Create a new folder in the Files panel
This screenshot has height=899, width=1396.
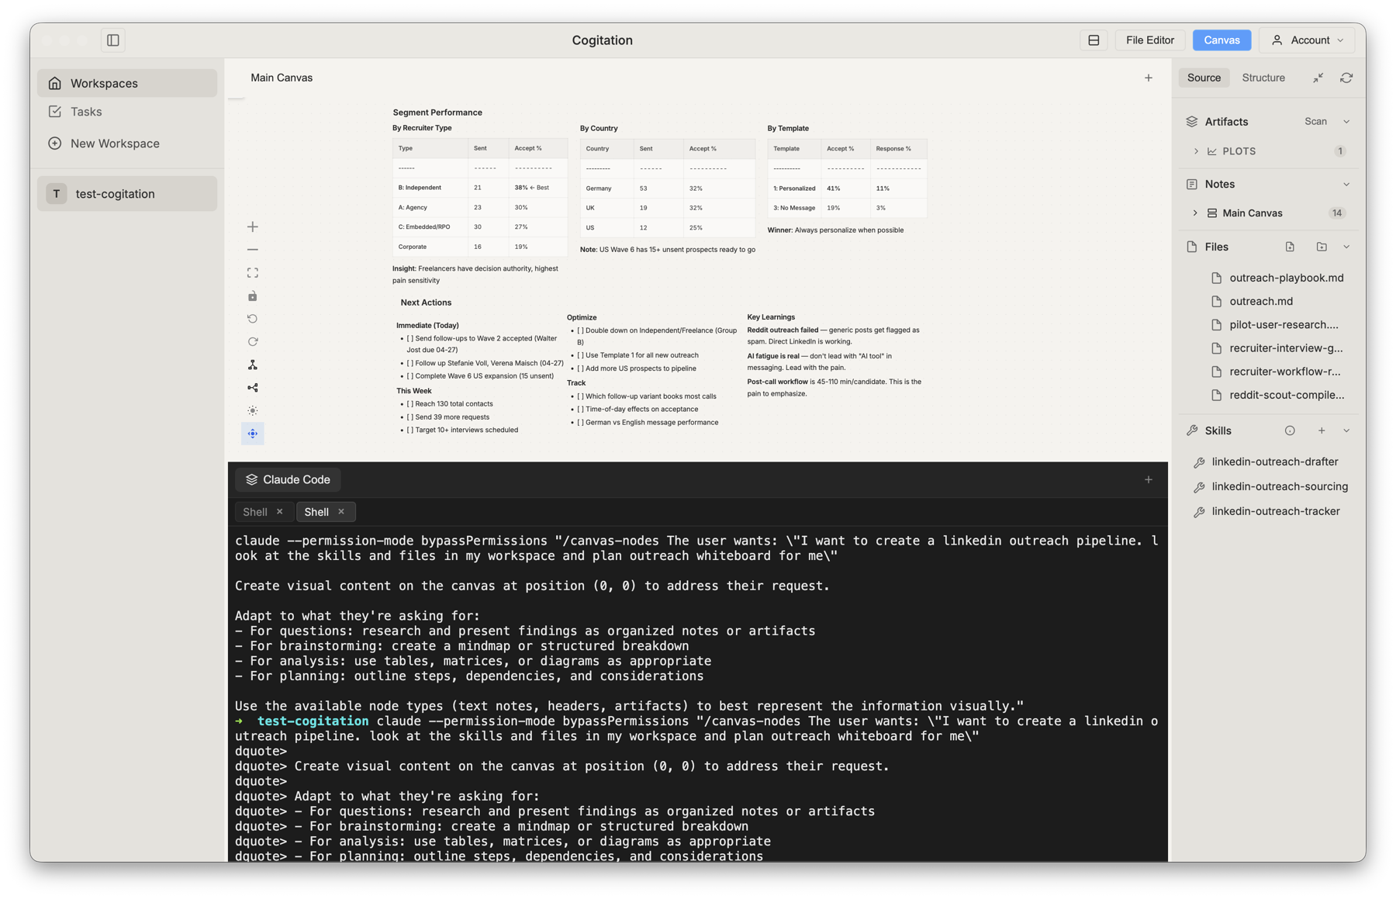1320,246
